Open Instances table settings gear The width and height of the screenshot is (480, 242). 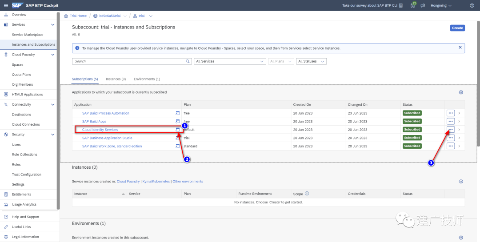click(461, 182)
